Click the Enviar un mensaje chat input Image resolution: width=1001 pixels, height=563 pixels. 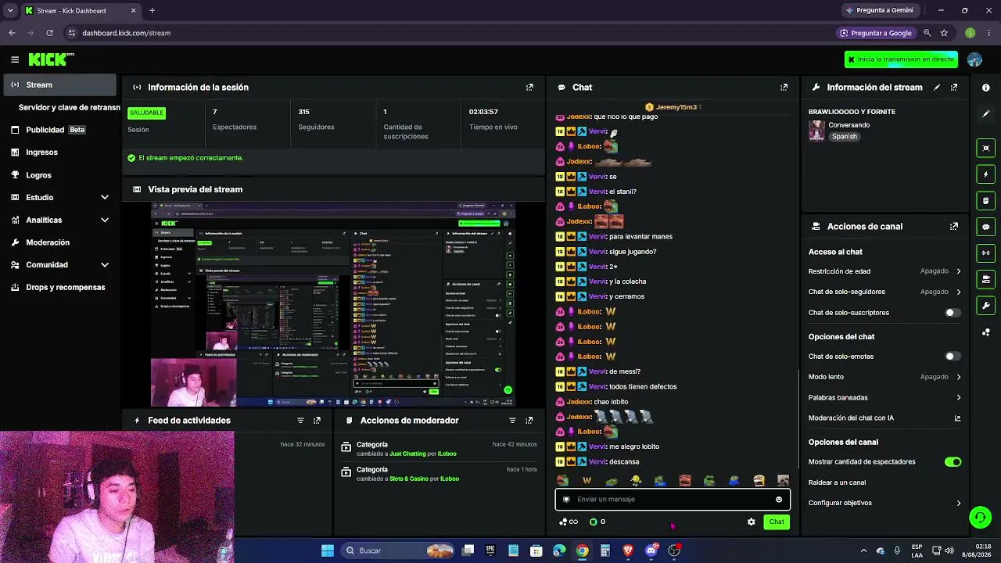[x=673, y=500]
